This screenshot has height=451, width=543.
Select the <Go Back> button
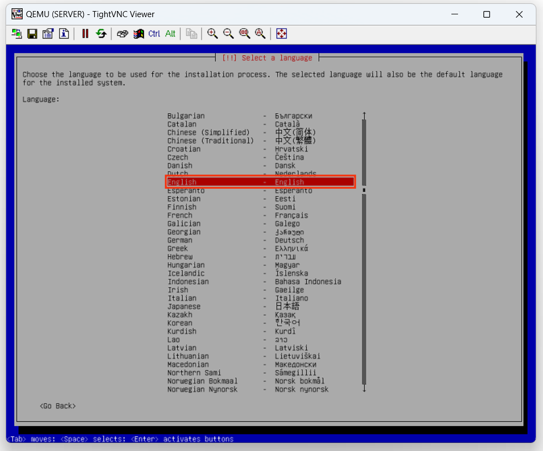click(x=58, y=406)
